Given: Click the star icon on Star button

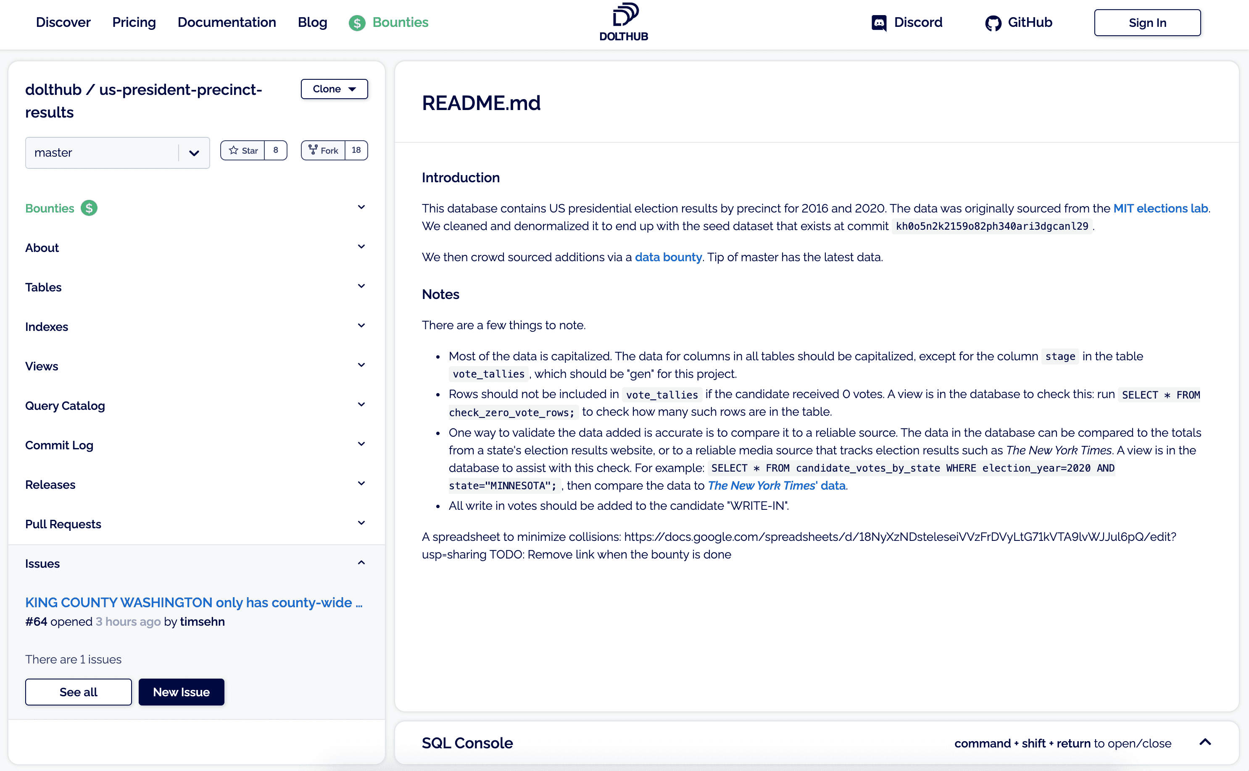Looking at the screenshot, I should click(234, 150).
